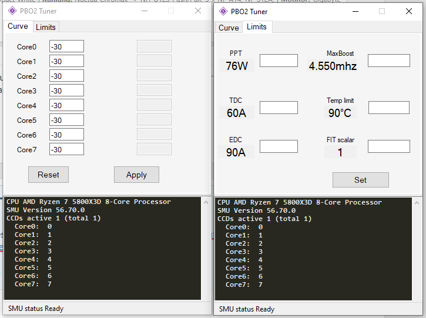Click the Core5 offset input field
Viewport: 426px width, 318px height.
pos(66,120)
